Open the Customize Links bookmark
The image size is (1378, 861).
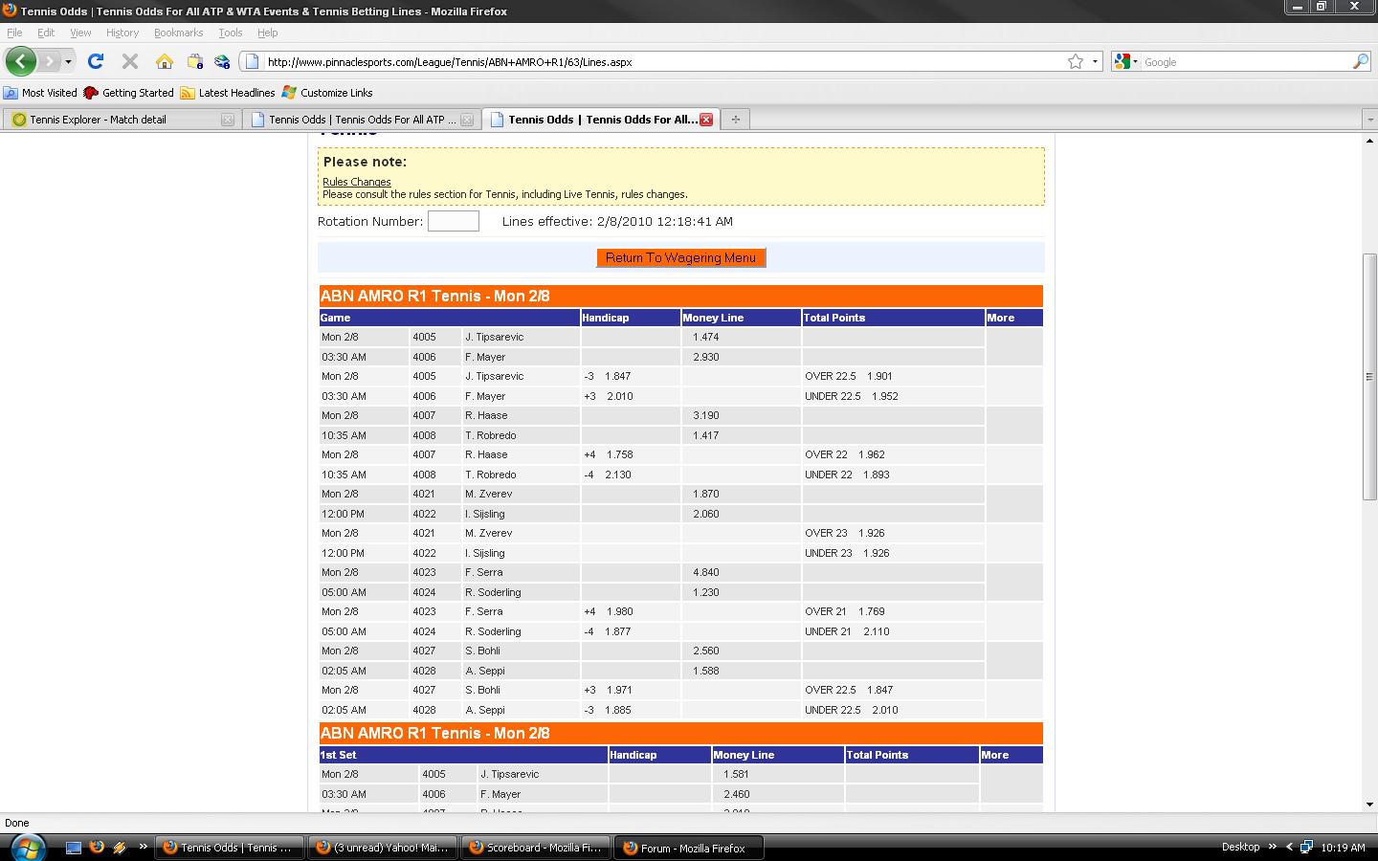[x=327, y=93]
